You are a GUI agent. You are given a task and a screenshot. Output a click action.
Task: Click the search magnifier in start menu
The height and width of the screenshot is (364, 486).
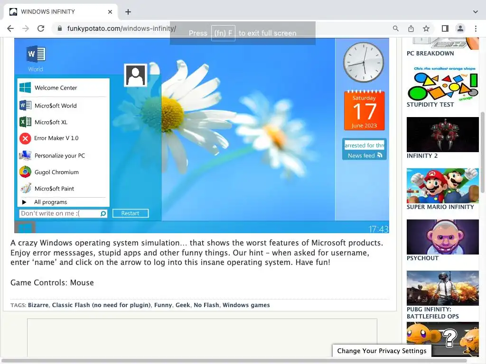[x=103, y=214]
